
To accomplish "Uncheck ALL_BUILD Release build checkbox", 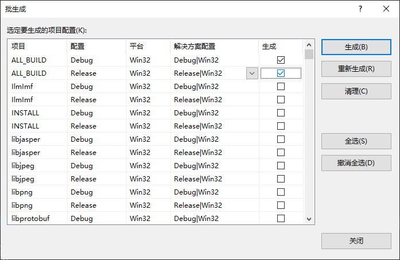I will (x=281, y=73).
